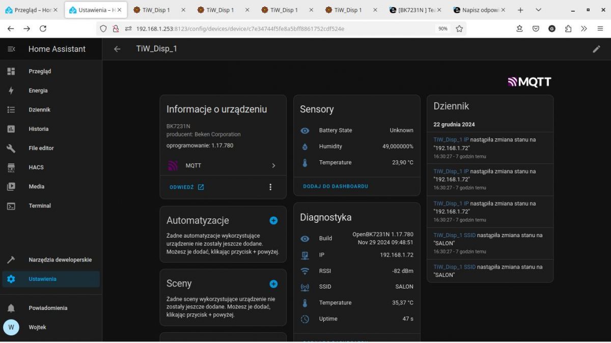Open Historia from the sidebar

pos(51,129)
